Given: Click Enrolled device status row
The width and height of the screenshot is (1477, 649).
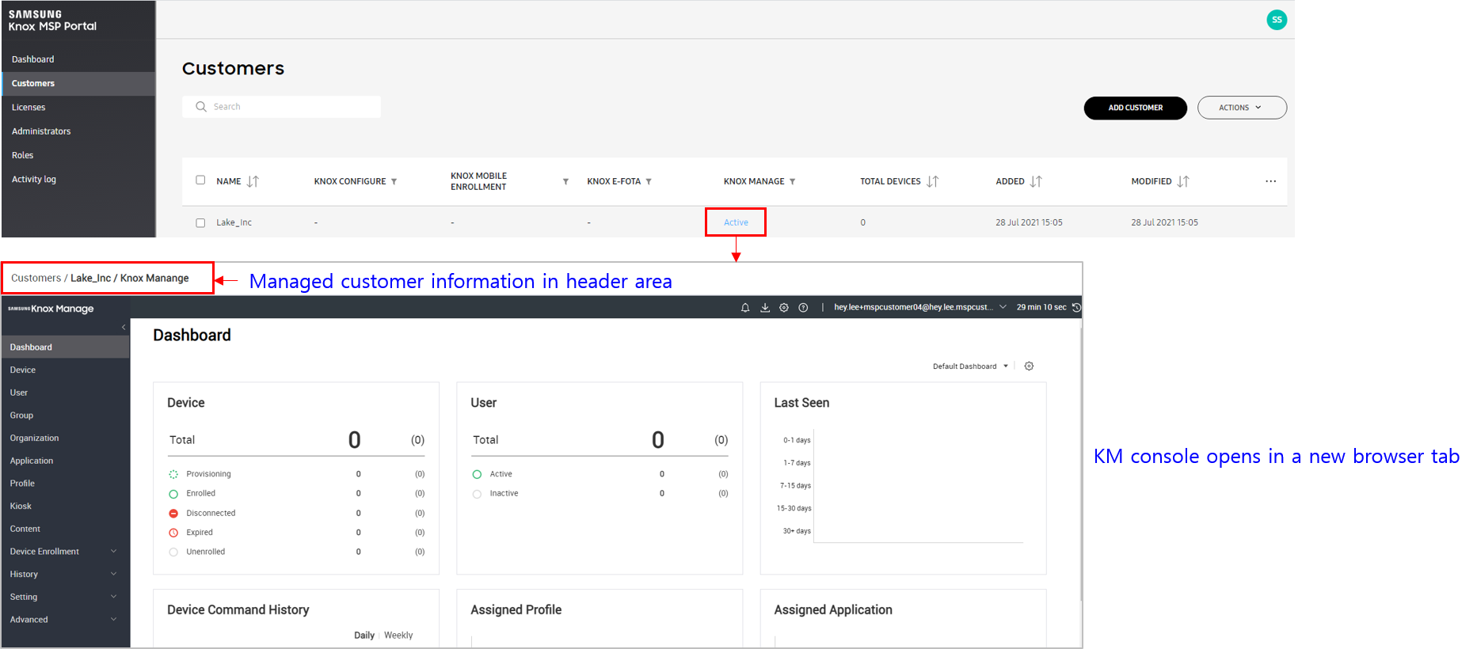Looking at the screenshot, I should (x=297, y=494).
